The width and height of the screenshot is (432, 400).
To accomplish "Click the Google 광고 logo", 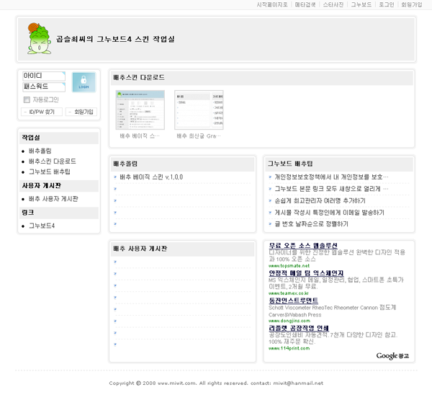I will [x=392, y=356].
